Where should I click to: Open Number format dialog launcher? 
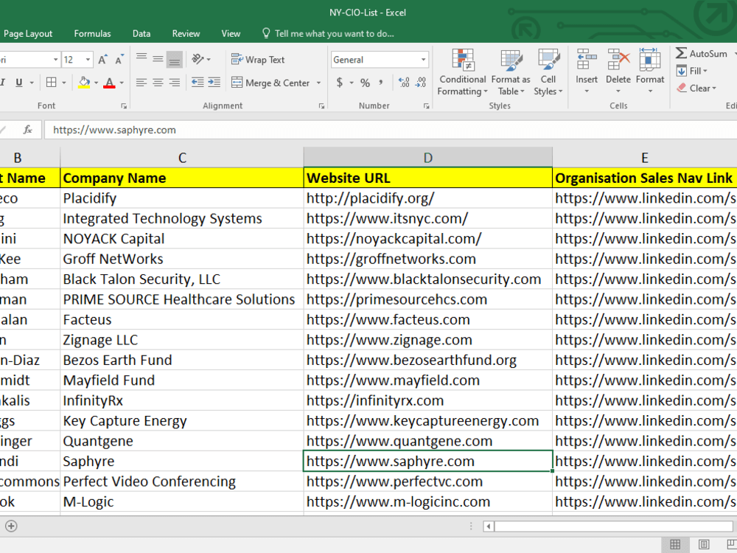coord(426,106)
